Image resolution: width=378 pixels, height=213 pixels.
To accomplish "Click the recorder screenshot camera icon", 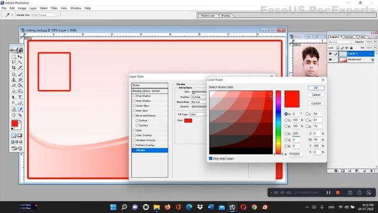I will [x=350, y=192].
